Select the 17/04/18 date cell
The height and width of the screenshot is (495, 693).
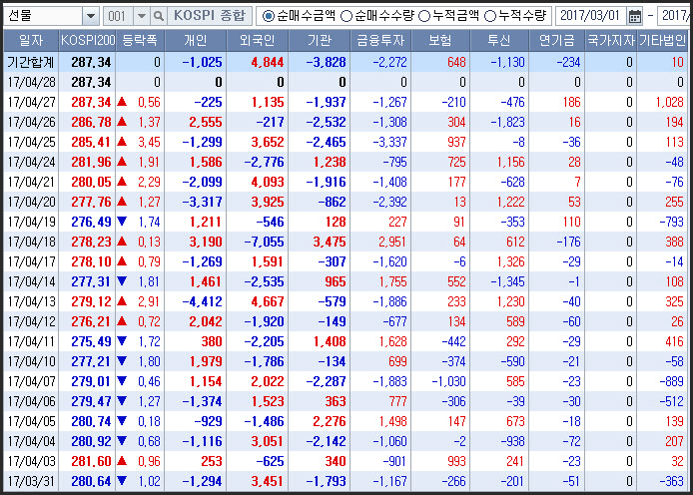31,242
